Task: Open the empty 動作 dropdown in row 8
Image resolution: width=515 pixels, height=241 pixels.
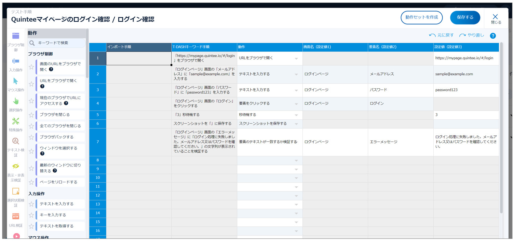Action: [x=296, y=161]
